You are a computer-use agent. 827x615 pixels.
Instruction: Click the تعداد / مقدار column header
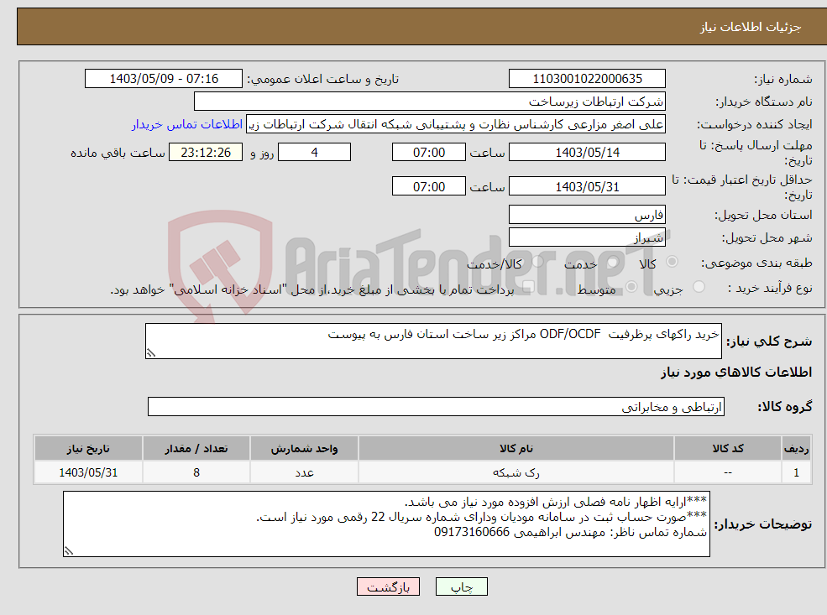(x=196, y=449)
